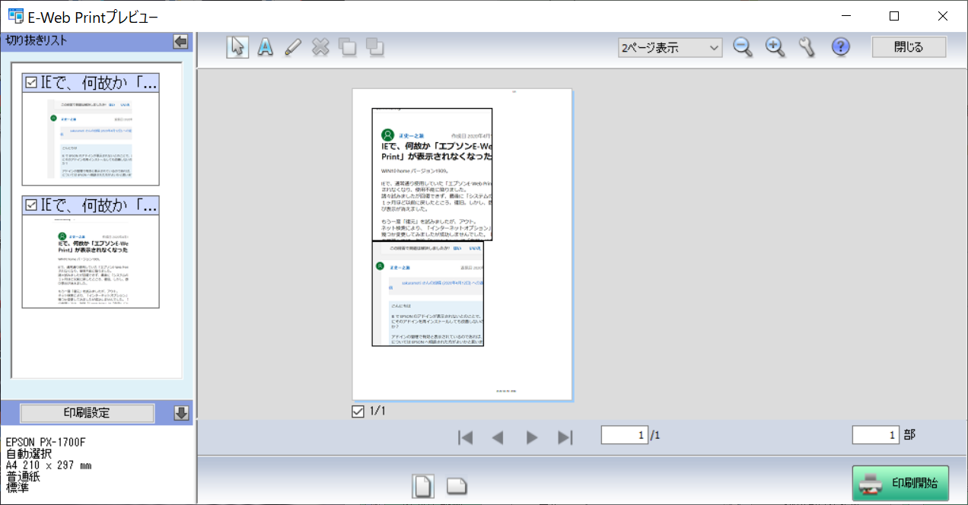This screenshot has width=968, height=505.
Task: Go to the previous page
Action: click(498, 437)
